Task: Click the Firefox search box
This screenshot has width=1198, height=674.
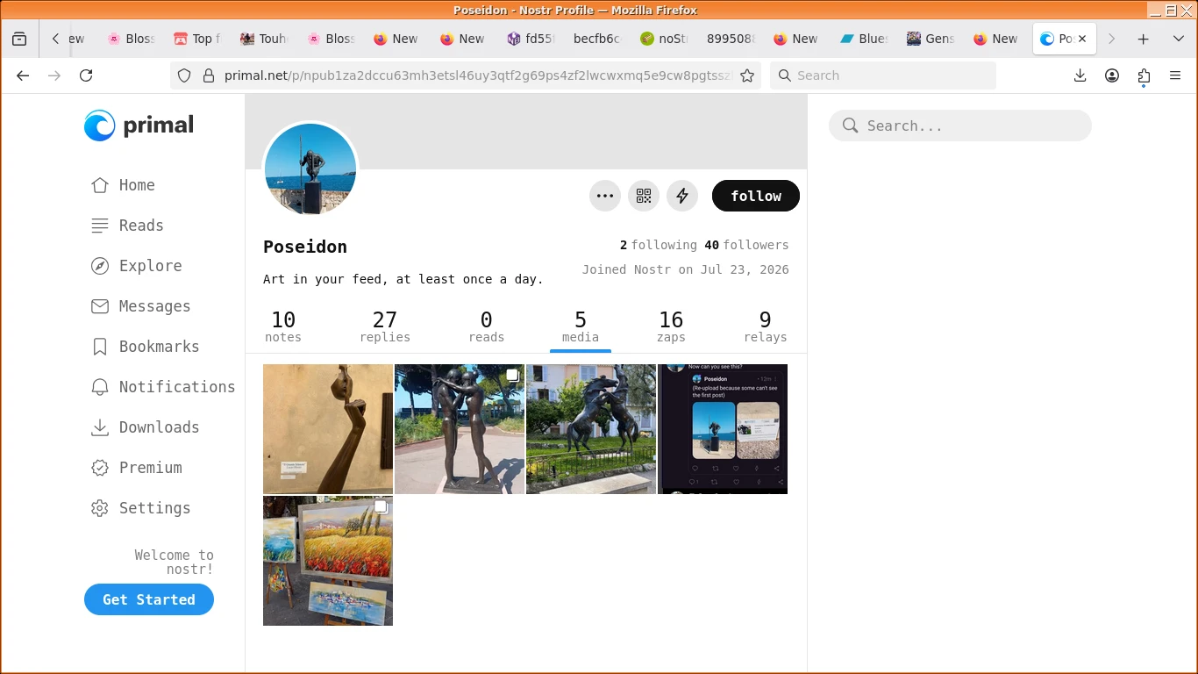Action: point(883,75)
